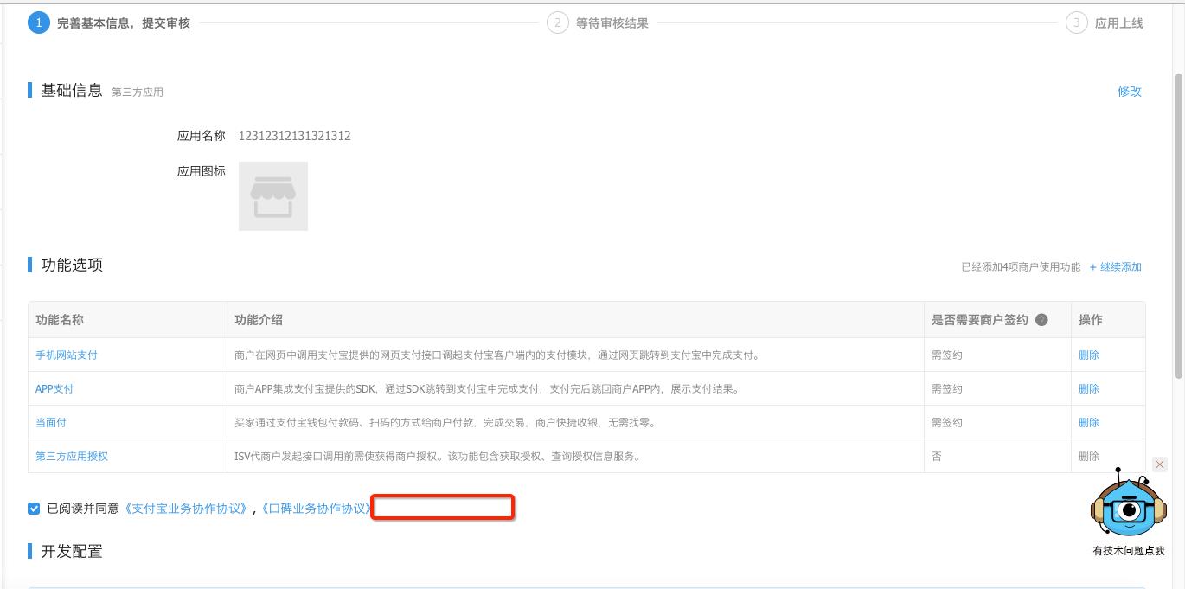Click the storefront app icon placeholder
Image resolution: width=1185 pixels, height=589 pixels.
pyautogui.click(x=273, y=195)
